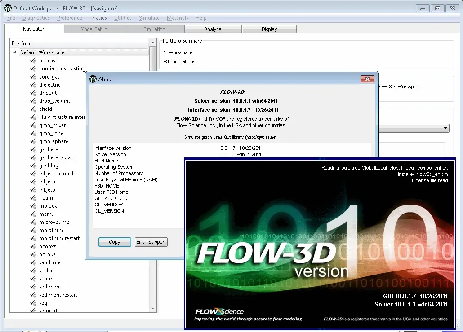Select the sediment simulation

[50, 287]
